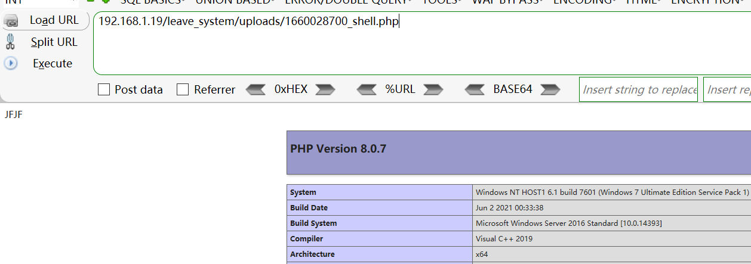Click the left arrow beside 0xHEX

256,89
